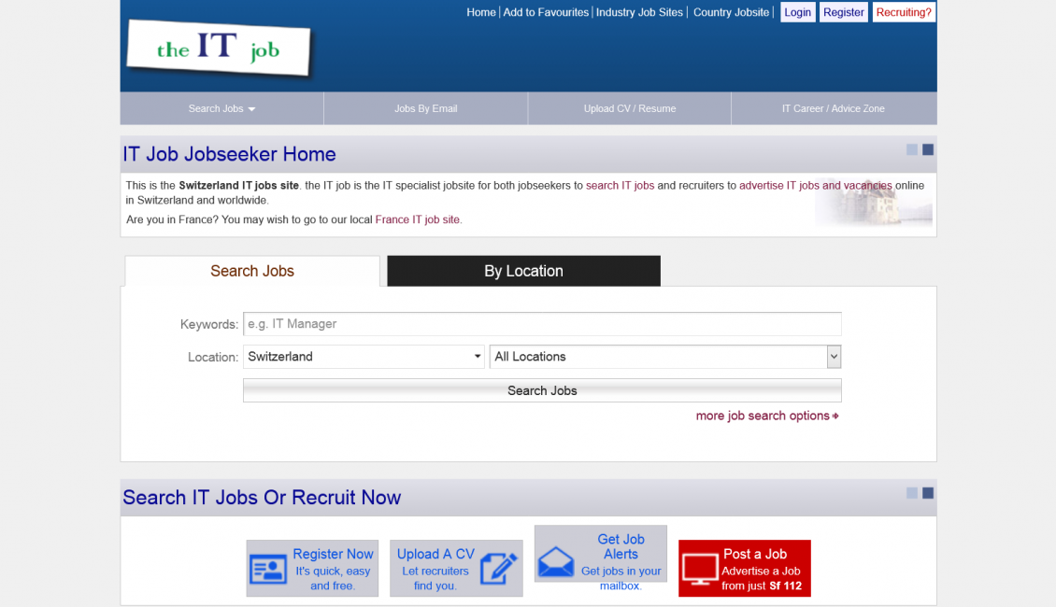The image size is (1056, 607).
Task: Click the dark blue square in Jobseeker Home header
Action: coord(928,149)
